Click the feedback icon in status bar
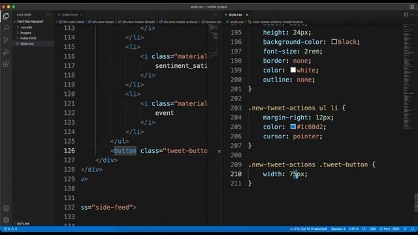The image size is (418, 235). point(405,229)
